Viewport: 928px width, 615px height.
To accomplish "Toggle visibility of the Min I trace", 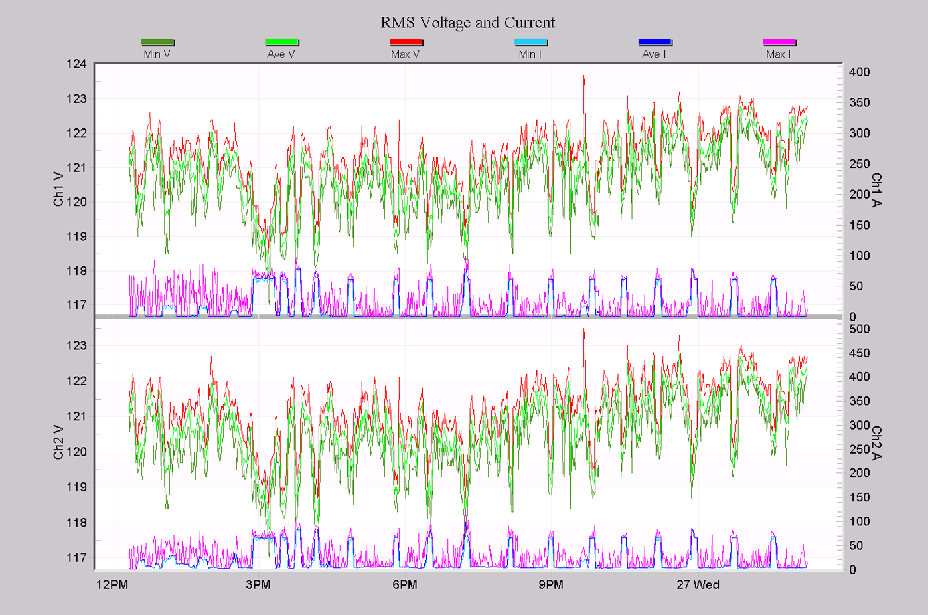I will point(530,42).
